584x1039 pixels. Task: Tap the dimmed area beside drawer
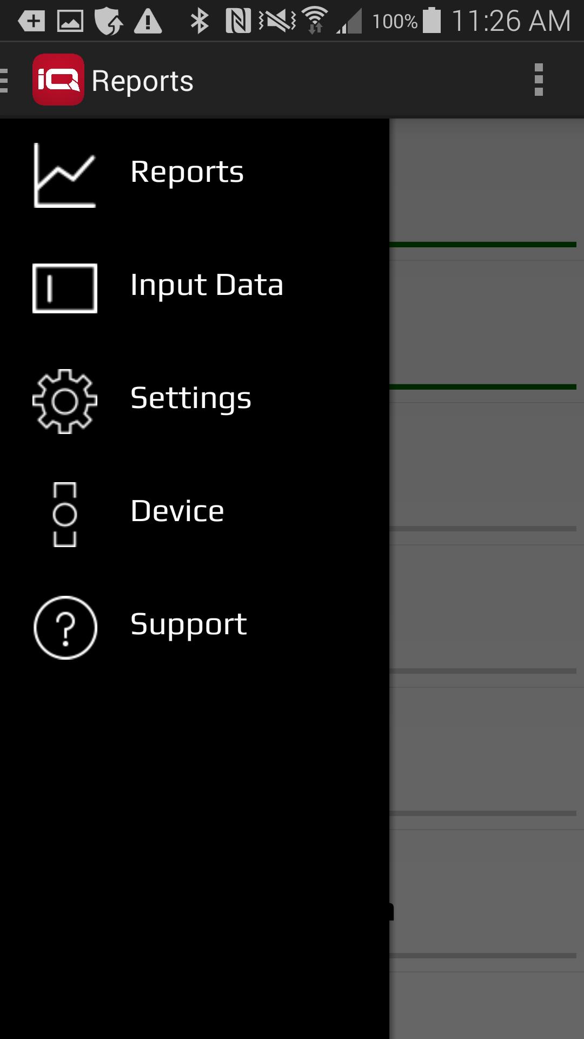coord(487,595)
